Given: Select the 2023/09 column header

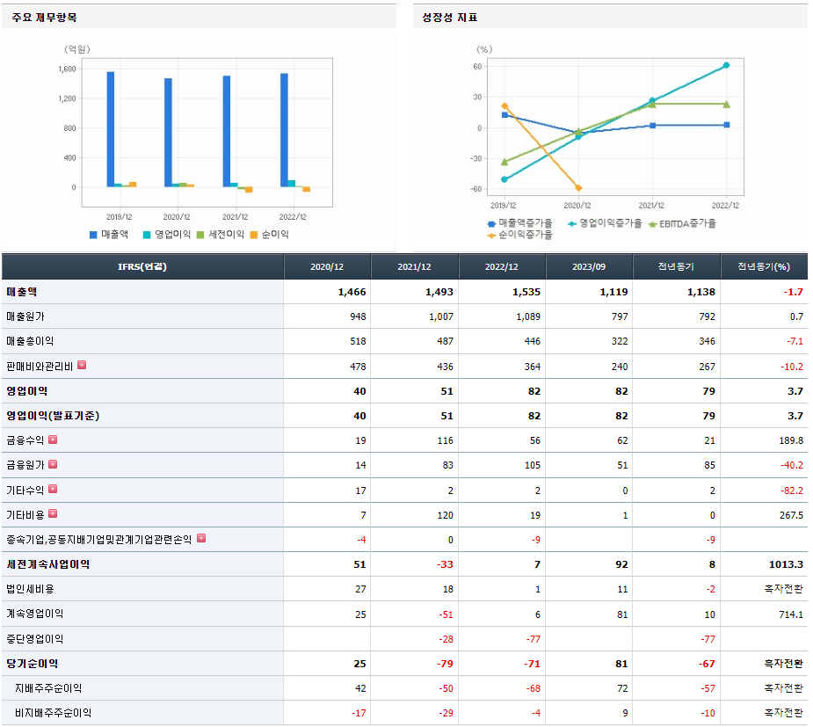Looking at the screenshot, I should point(589,266).
